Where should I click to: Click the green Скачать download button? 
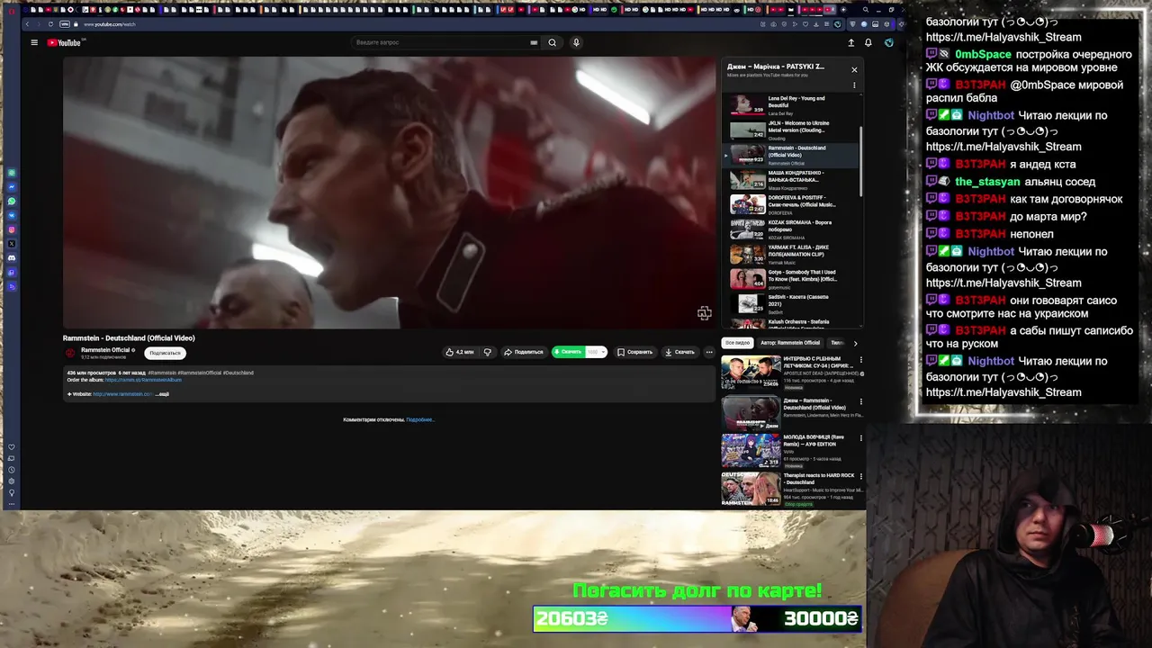click(568, 352)
